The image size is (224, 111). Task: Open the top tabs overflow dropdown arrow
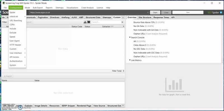coord(123,17)
